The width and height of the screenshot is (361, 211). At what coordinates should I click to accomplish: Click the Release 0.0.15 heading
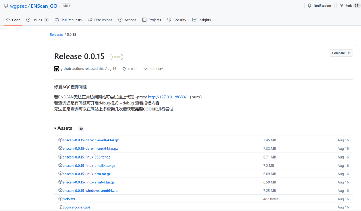[79, 56]
